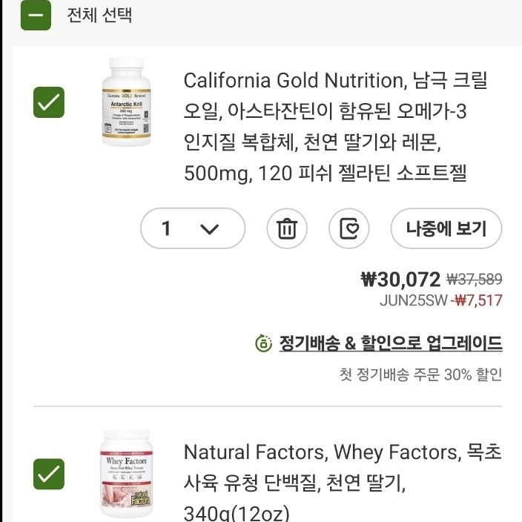Click the 전체 선택 label
This screenshot has height=522, width=522.
pyautogui.click(x=99, y=16)
